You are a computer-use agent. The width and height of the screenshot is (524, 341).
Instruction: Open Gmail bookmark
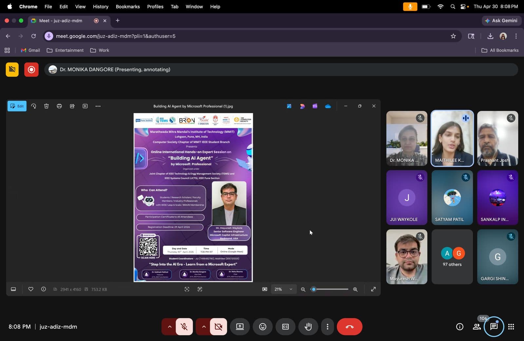tap(30, 50)
